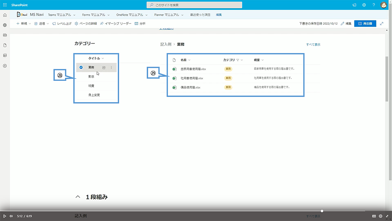
Task: Click the video progress bar thumb
Action: [x=322, y=211]
